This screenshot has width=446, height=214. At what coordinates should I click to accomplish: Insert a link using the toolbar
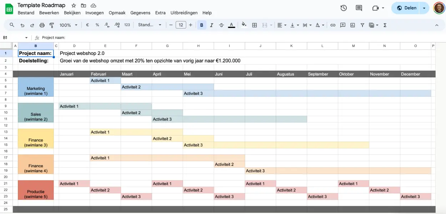(x=333, y=25)
